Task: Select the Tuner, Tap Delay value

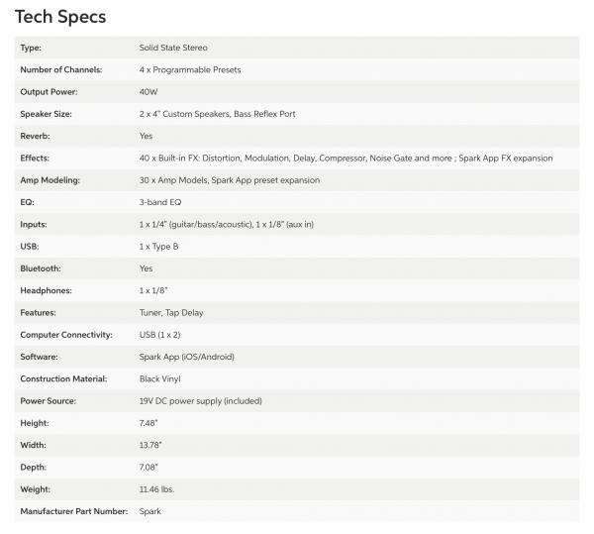Action: coord(171,313)
